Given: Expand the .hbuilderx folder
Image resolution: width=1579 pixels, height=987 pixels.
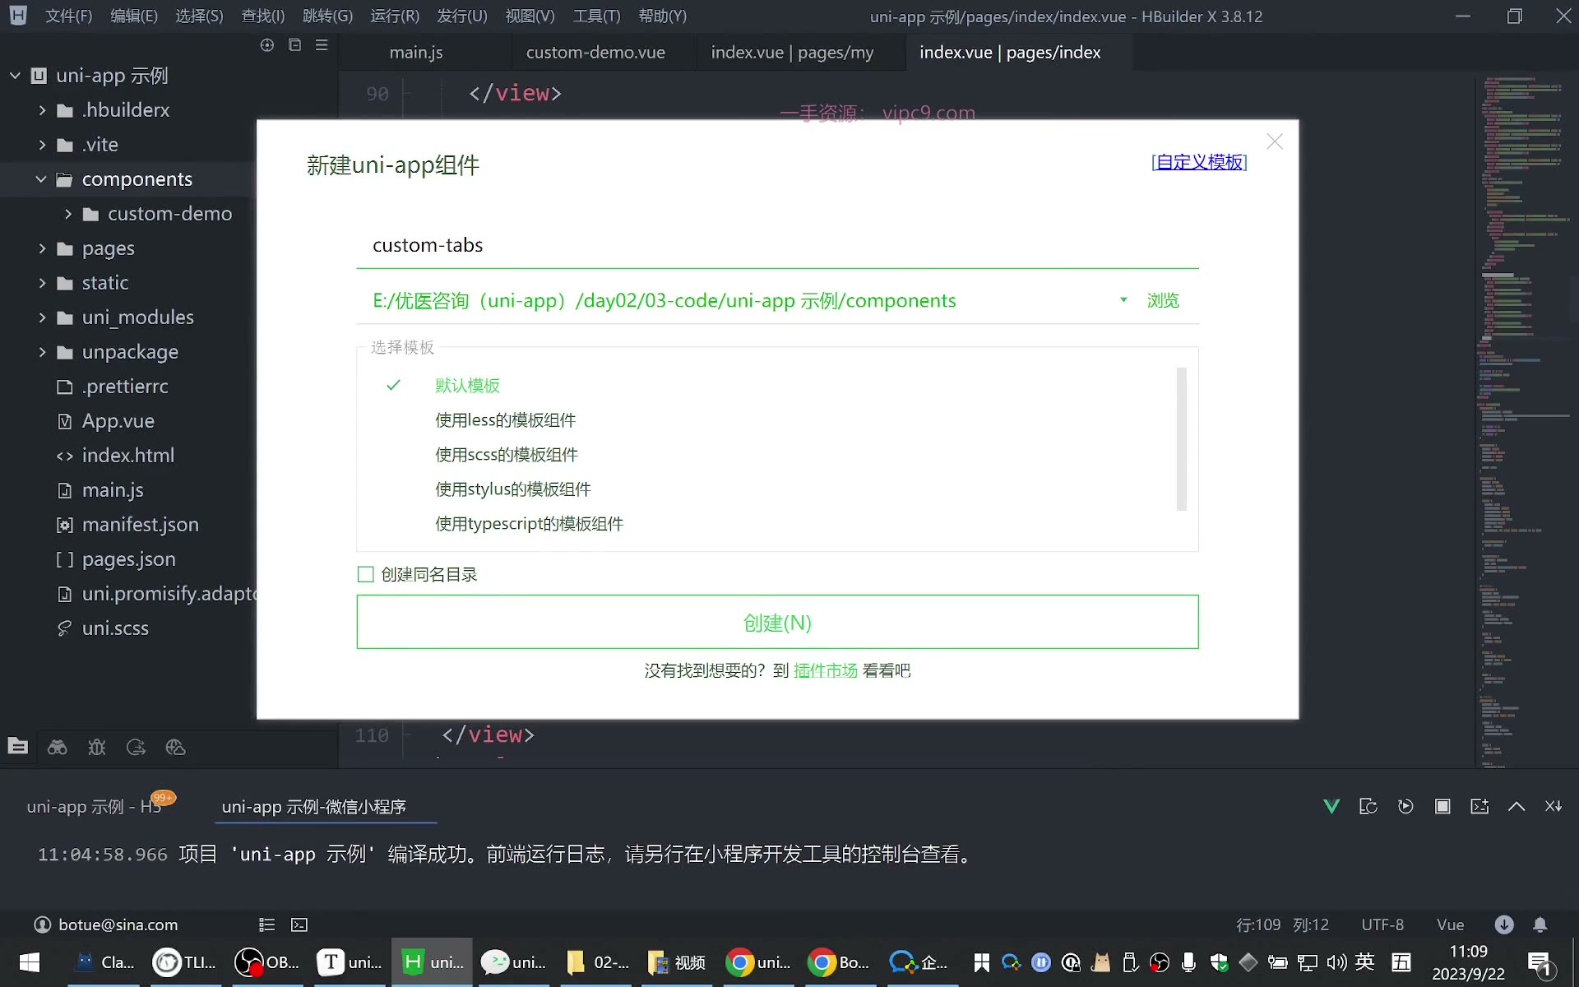Looking at the screenshot, I should (42, 110).
